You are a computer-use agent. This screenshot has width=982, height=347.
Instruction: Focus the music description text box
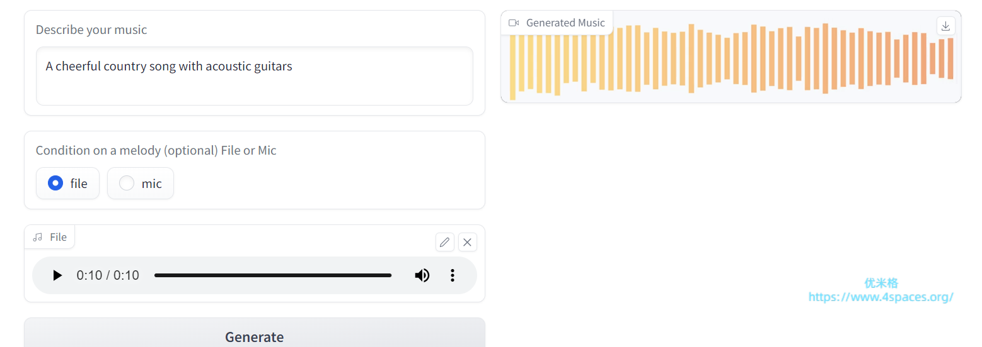pos(254,76)
